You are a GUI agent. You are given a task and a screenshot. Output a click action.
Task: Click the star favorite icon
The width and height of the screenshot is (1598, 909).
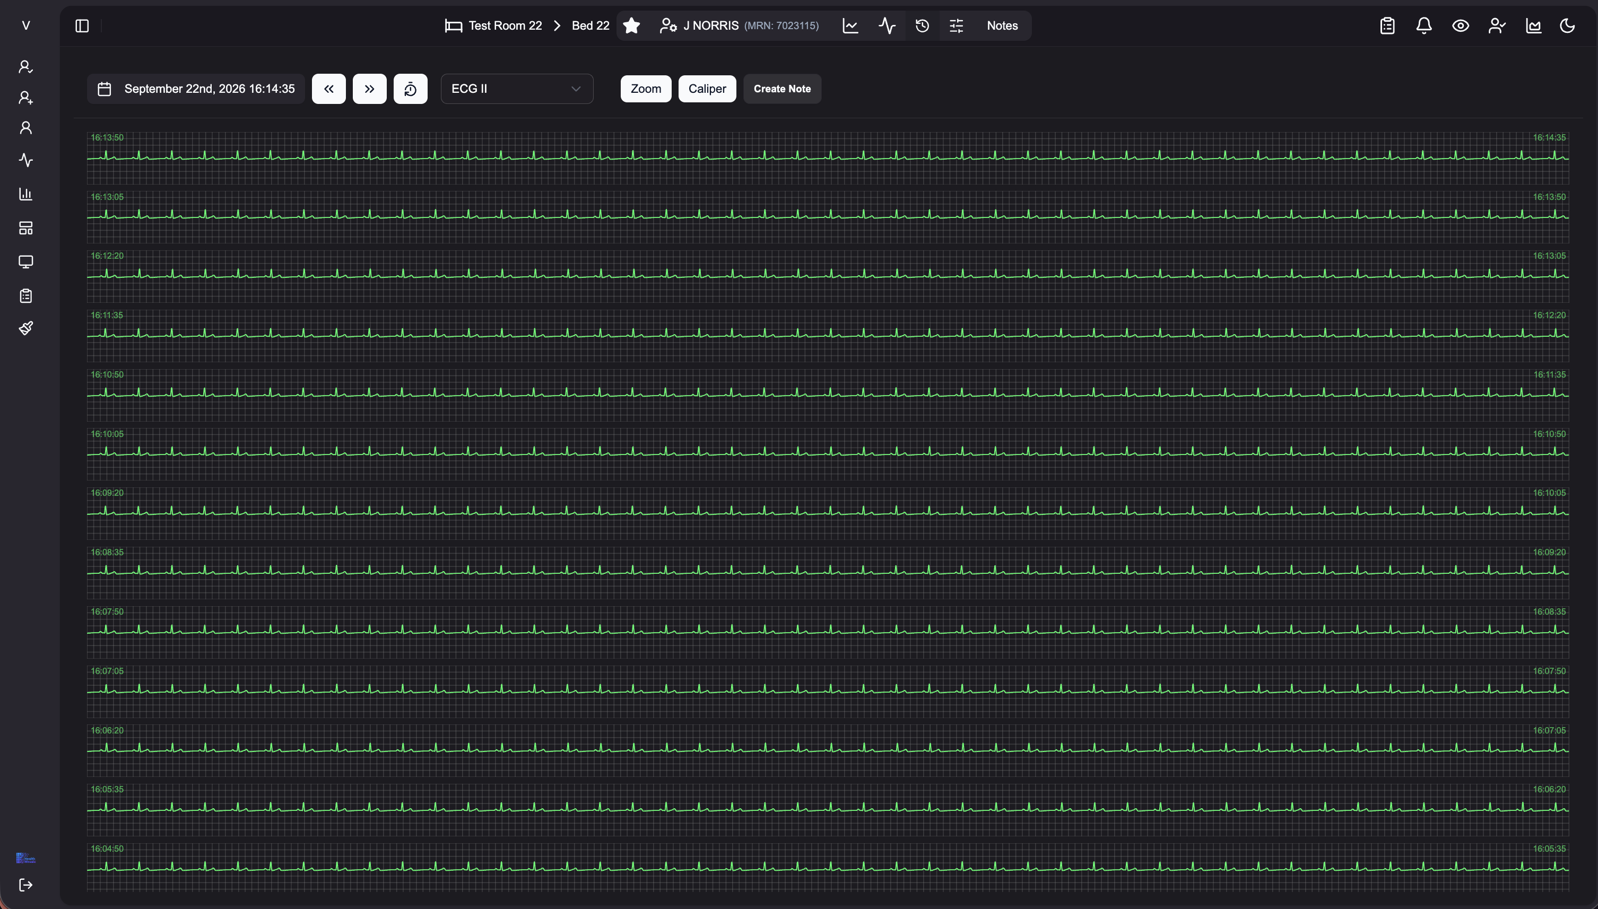click(631, 25)
